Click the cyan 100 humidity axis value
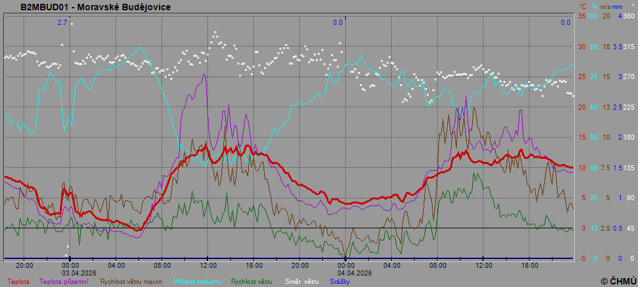The height and width of the screenshot is (287, 638). 593,16
